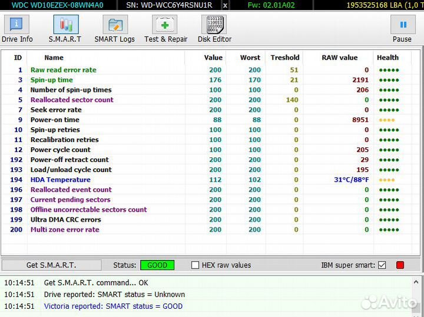
Task: Sort by the Name column header
Action: (x=54, y=58)
